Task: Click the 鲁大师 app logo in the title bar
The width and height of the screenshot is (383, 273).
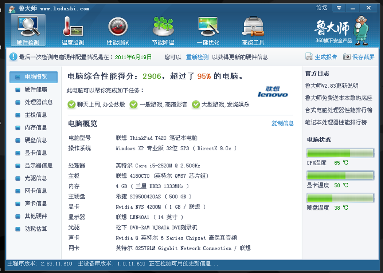Action: [x=12, y=9]
